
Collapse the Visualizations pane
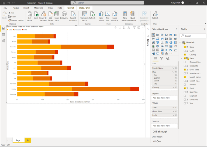176,29
